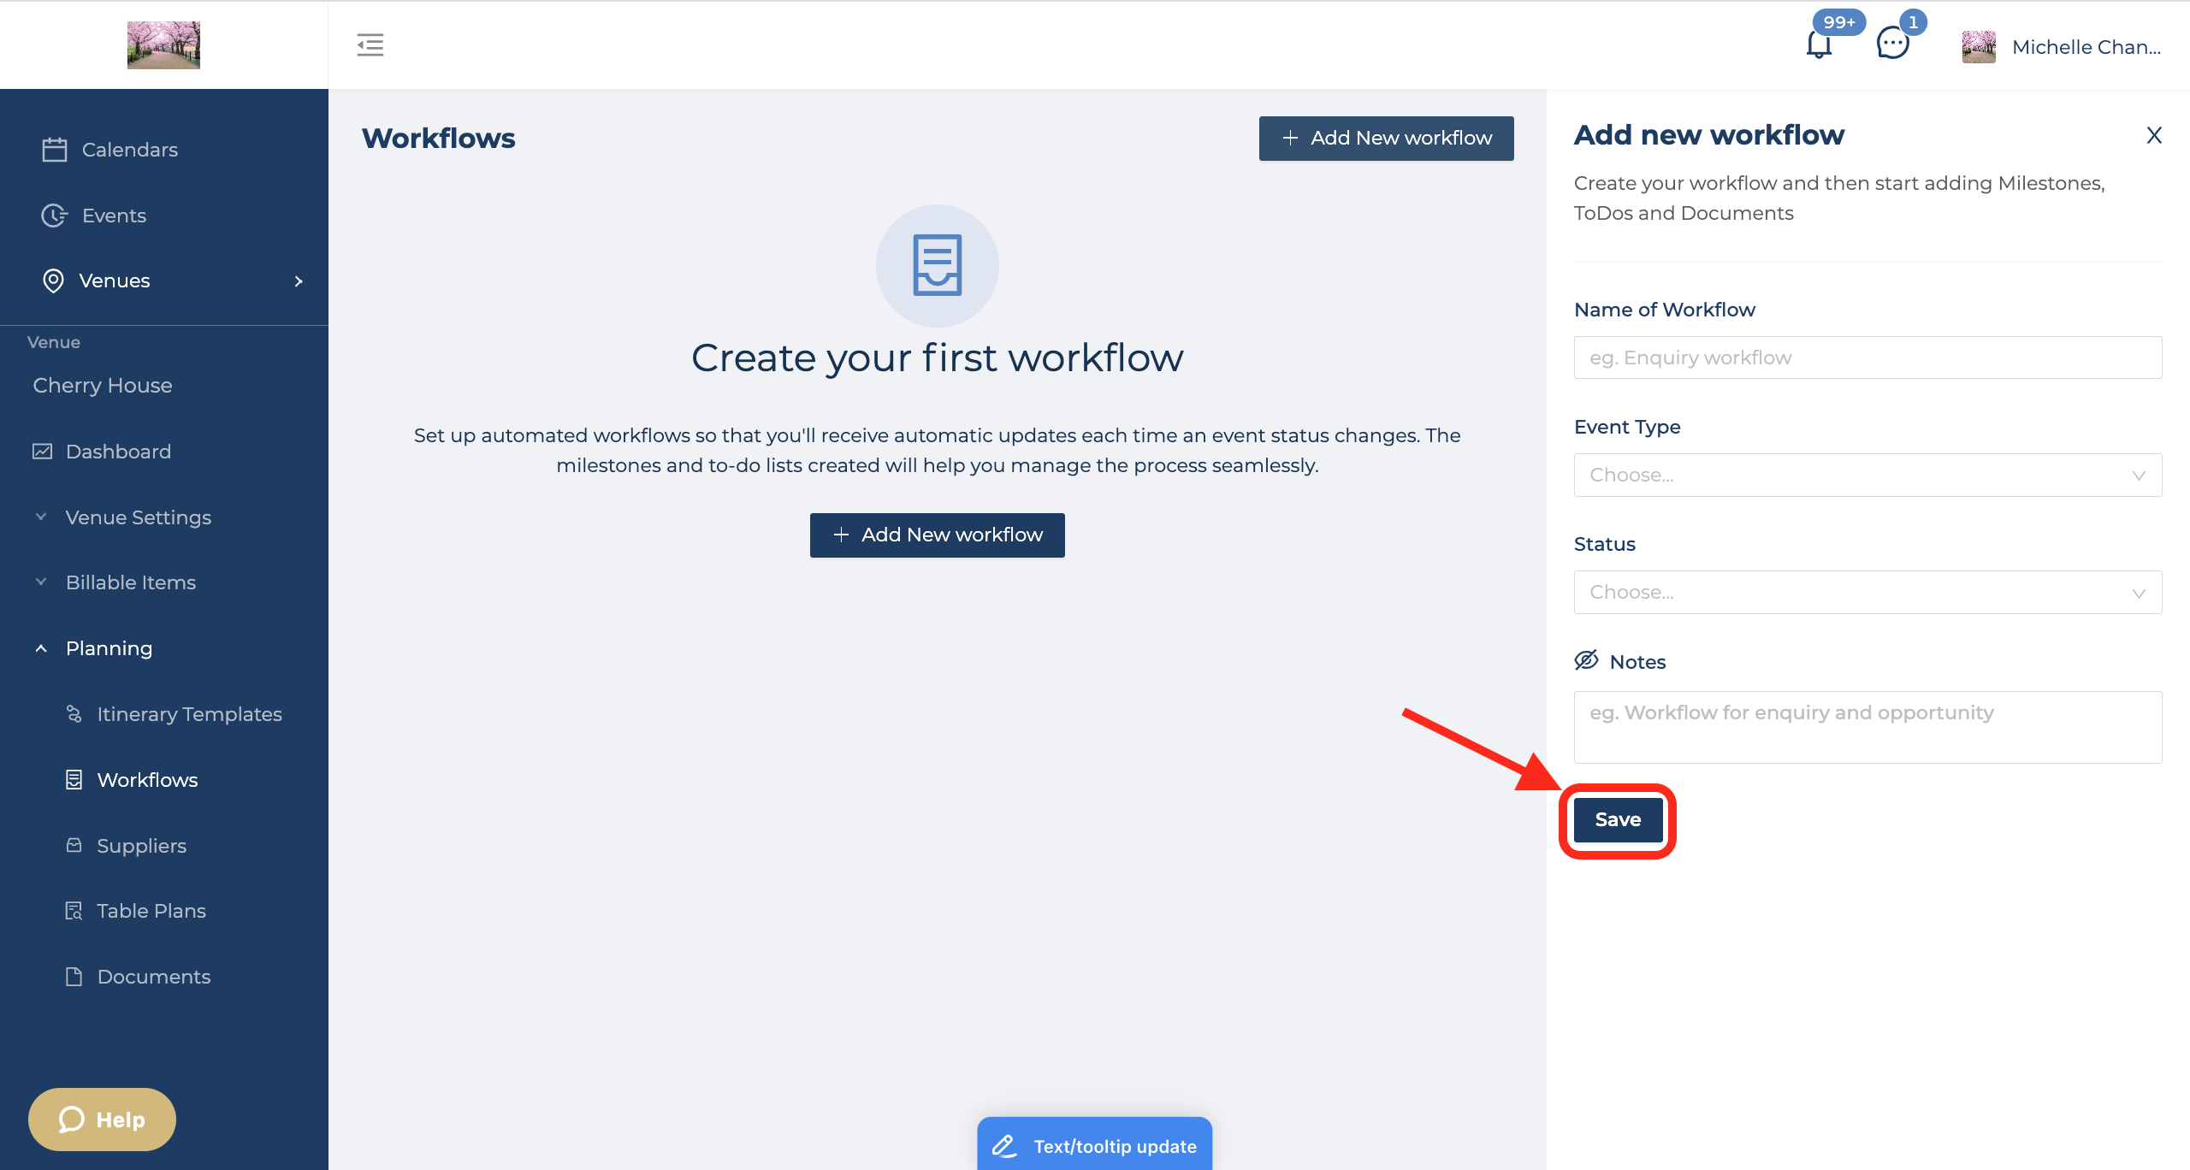This screenshot has height=1170, width=2190.
Task: Click the Venues location pin icon
Action: (x=53, y=281)
